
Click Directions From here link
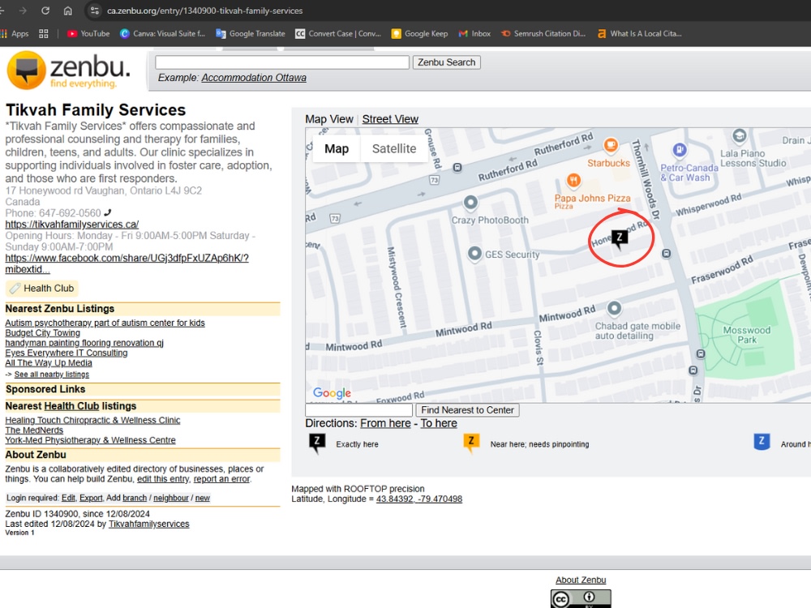pyautogui.click(x=385, y=423)
